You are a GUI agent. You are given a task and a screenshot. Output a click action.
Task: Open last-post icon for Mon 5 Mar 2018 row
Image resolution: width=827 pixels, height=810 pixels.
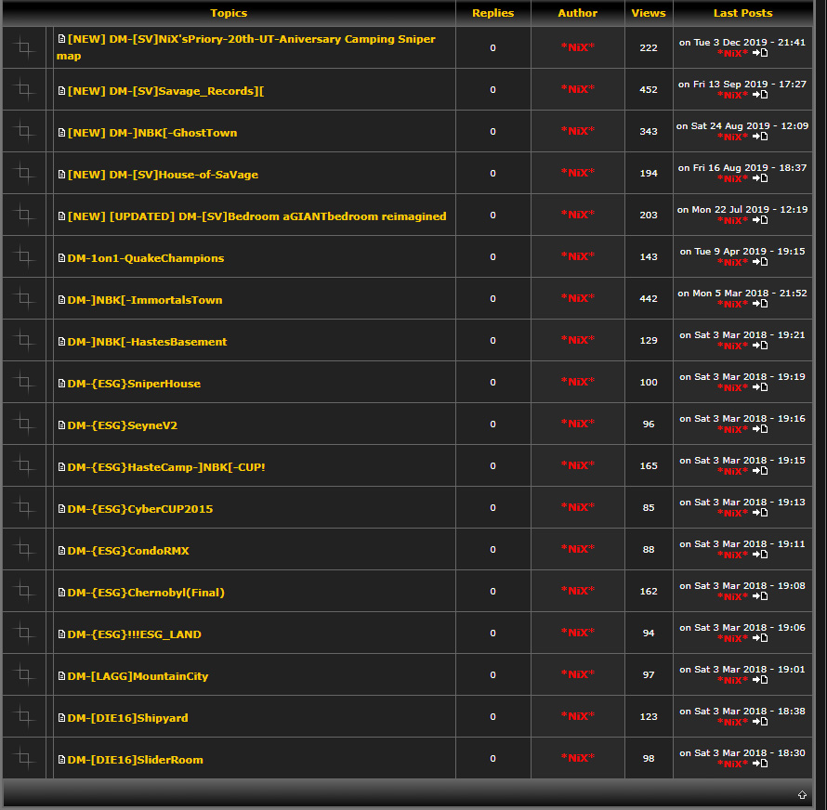click(760, 303)
